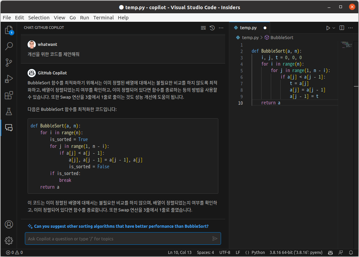This screenshot has width=359, height=257.
Task: Focus the Ask Copilot input field
Action: pyautogui.click(x=123, y=239)
